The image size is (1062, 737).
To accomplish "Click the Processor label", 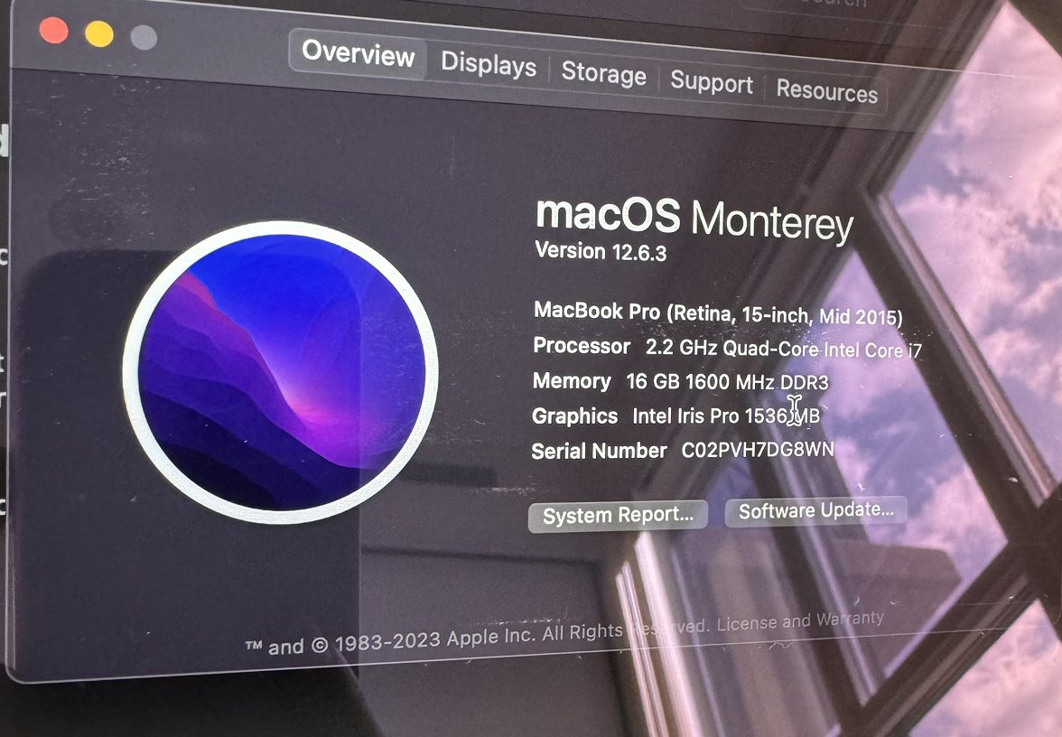I will pos(582,346).
